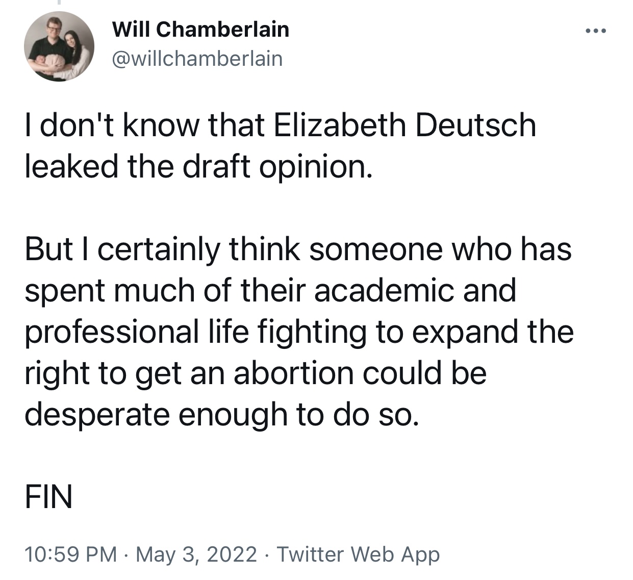Click the May 3, 2022 date
Image resolution: width=633 pixels, height=580 pixels.
pos(196,554)
